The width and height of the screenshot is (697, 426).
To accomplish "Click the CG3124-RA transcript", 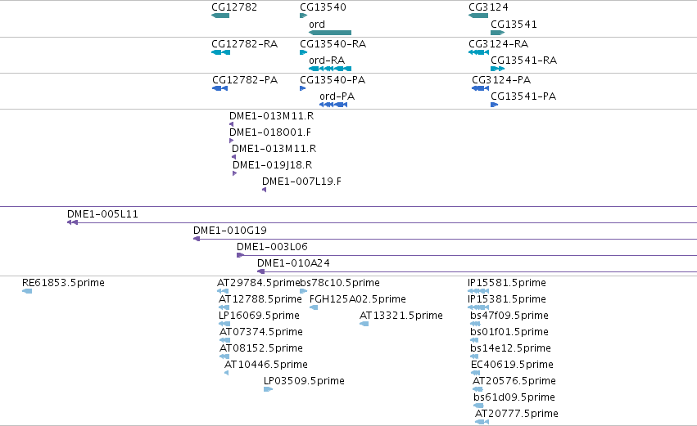I will pos(479,52).
